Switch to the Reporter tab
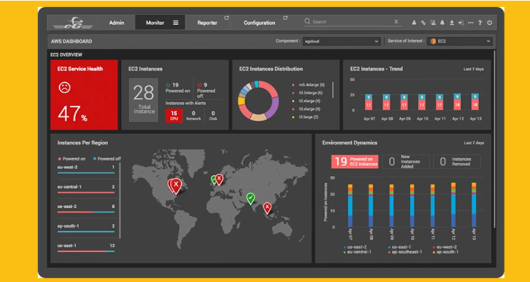The image size is (530, 282). [207, 22]
